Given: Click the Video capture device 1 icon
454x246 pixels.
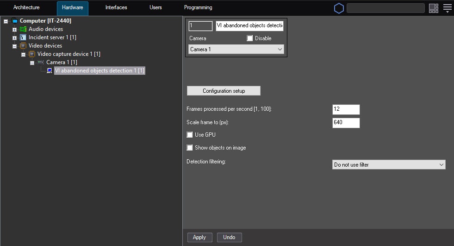Looking at the screenshot, I should (32, 54).
